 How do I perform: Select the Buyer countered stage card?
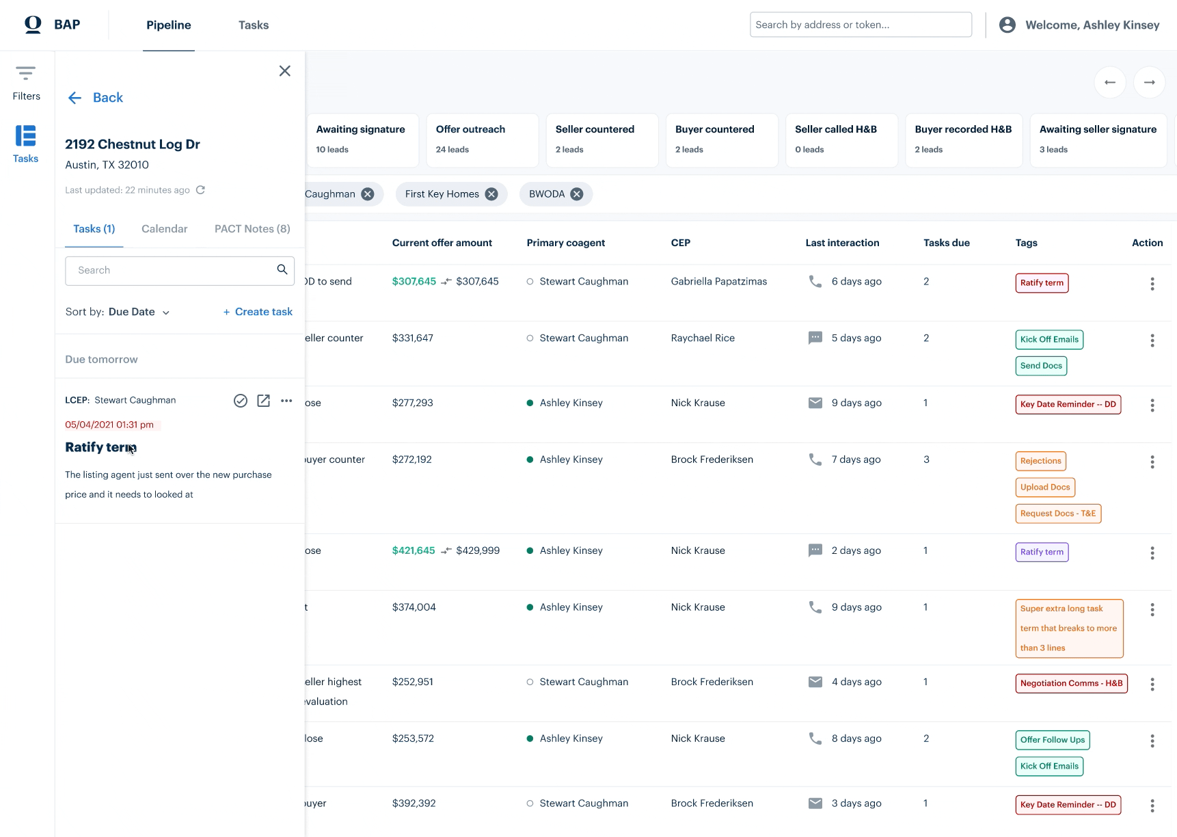coord(722,140)
